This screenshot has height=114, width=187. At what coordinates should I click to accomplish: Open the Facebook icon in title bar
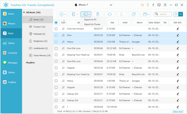153,5
